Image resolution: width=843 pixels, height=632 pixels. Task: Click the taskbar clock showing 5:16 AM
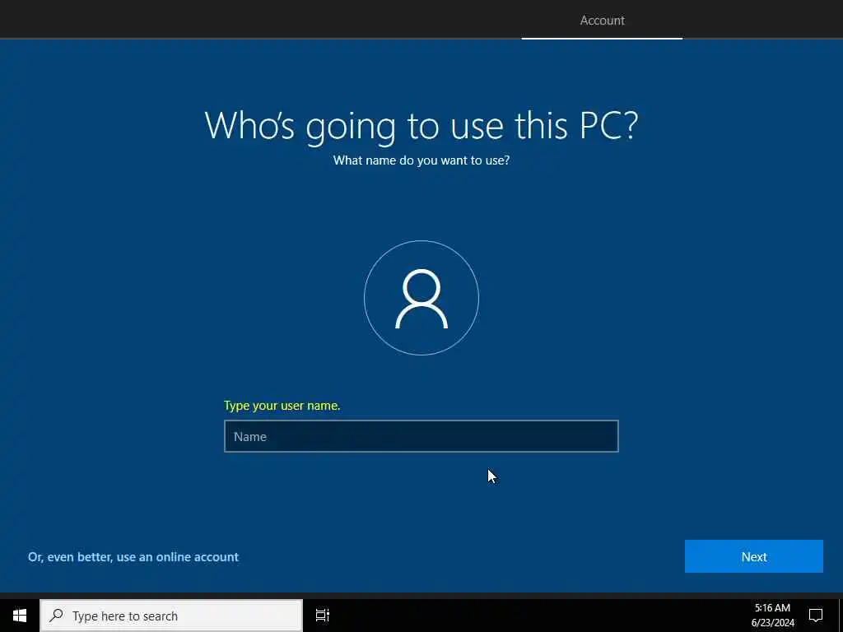tap(772, 616)
